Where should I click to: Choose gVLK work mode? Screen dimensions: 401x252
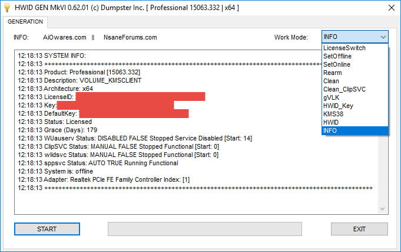coord(354,97)
